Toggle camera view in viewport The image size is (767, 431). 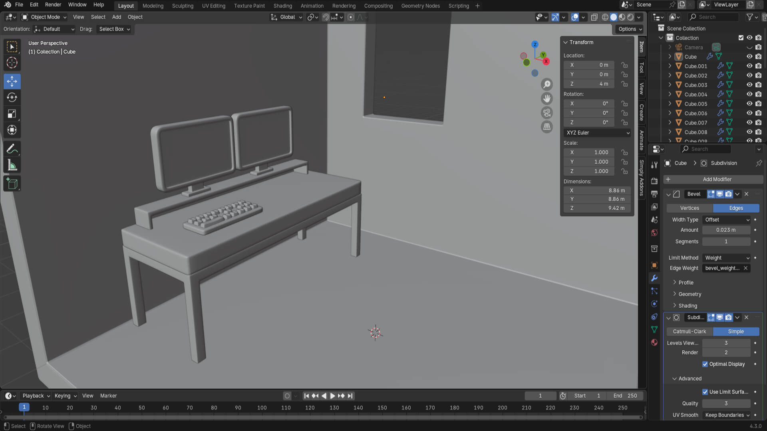547,113
